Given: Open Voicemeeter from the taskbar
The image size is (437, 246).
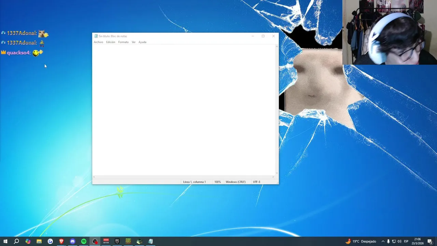Looking at the screenshot, I should coord(106,241).
